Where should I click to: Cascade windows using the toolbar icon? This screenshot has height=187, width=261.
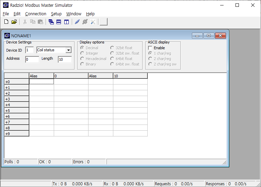(51, 22)
